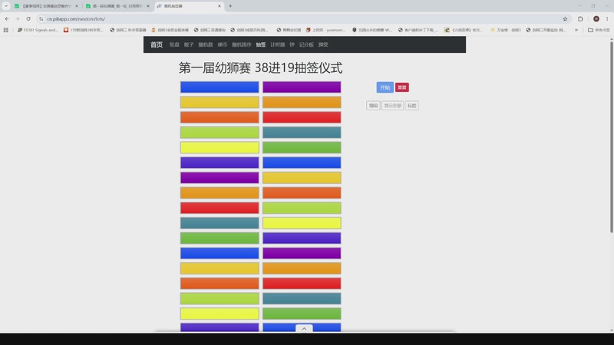
Task: Open the Chrome three-dot menu
Action: point(607,18)
